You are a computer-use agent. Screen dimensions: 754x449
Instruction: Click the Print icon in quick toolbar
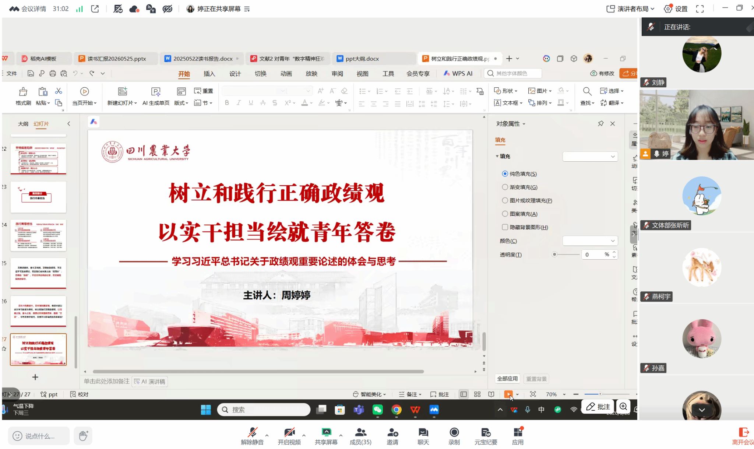pyautogui.click(x=53, y=73)
